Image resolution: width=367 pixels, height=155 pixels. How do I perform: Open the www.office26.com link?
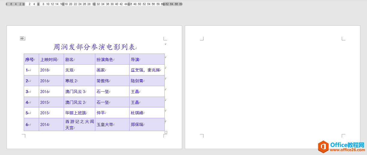coord(347,150)
